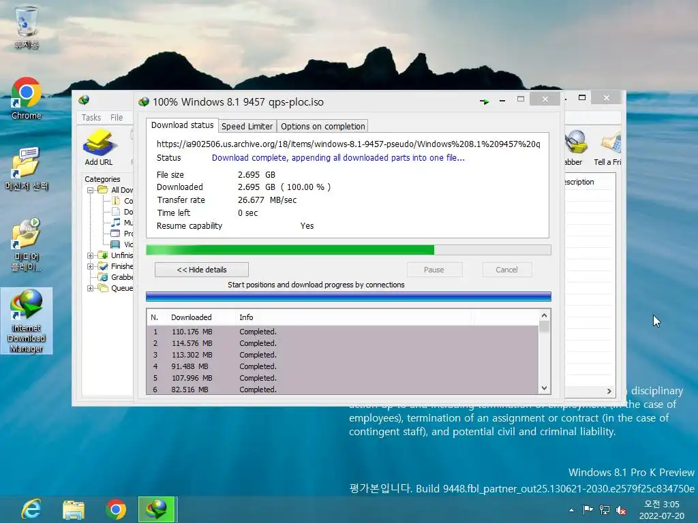Viewport: 698px width, 523px height.
Task: Select connection row 3 with 113.302 MB
Action: point(342,355)
